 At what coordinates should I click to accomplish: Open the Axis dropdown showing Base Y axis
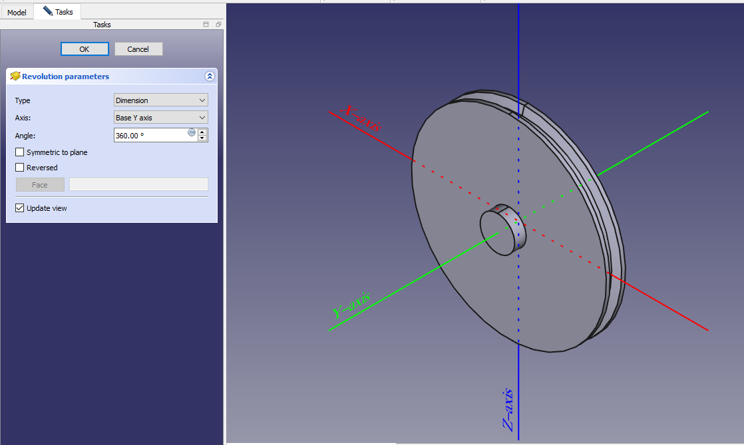tap(161, 118)
